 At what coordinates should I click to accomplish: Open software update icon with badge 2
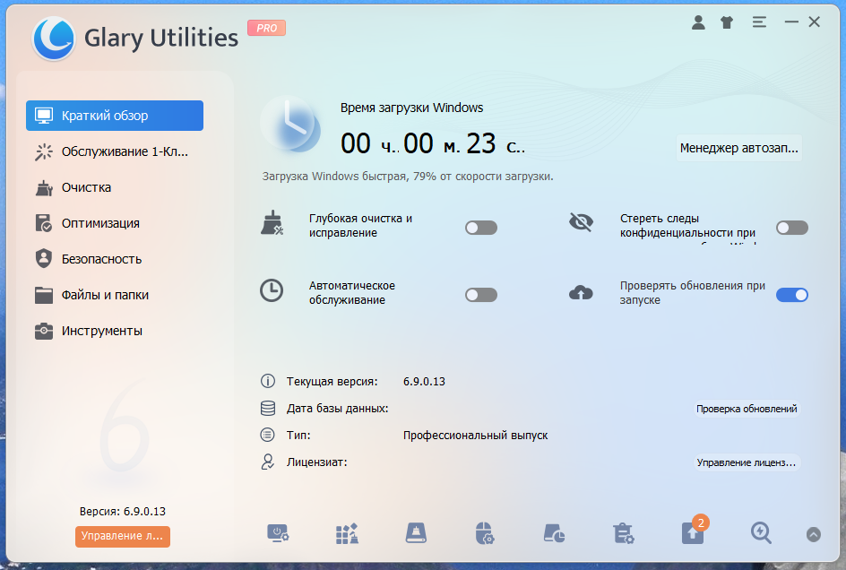click(x=693, y=531)
